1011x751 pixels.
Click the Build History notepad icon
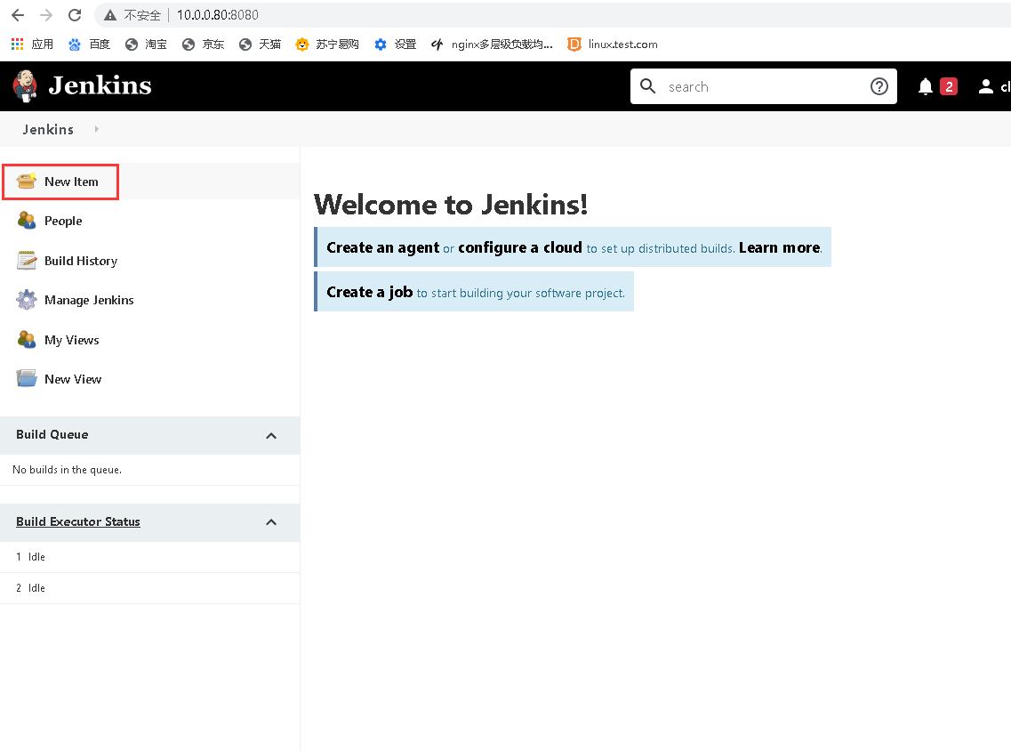point(27,261)
